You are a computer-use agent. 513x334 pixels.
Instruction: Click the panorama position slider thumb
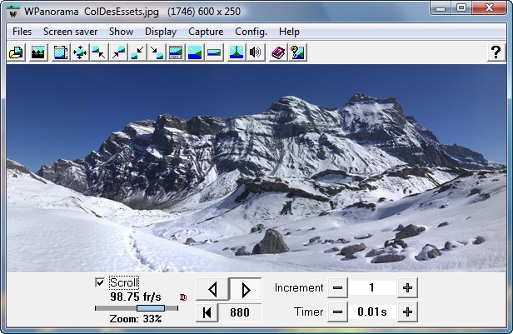pos(151,308)
